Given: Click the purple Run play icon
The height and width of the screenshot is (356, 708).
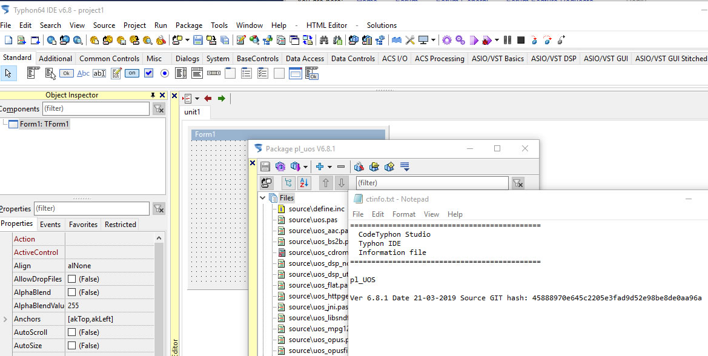Looking at the screenshot, I should tap(474, 40).
